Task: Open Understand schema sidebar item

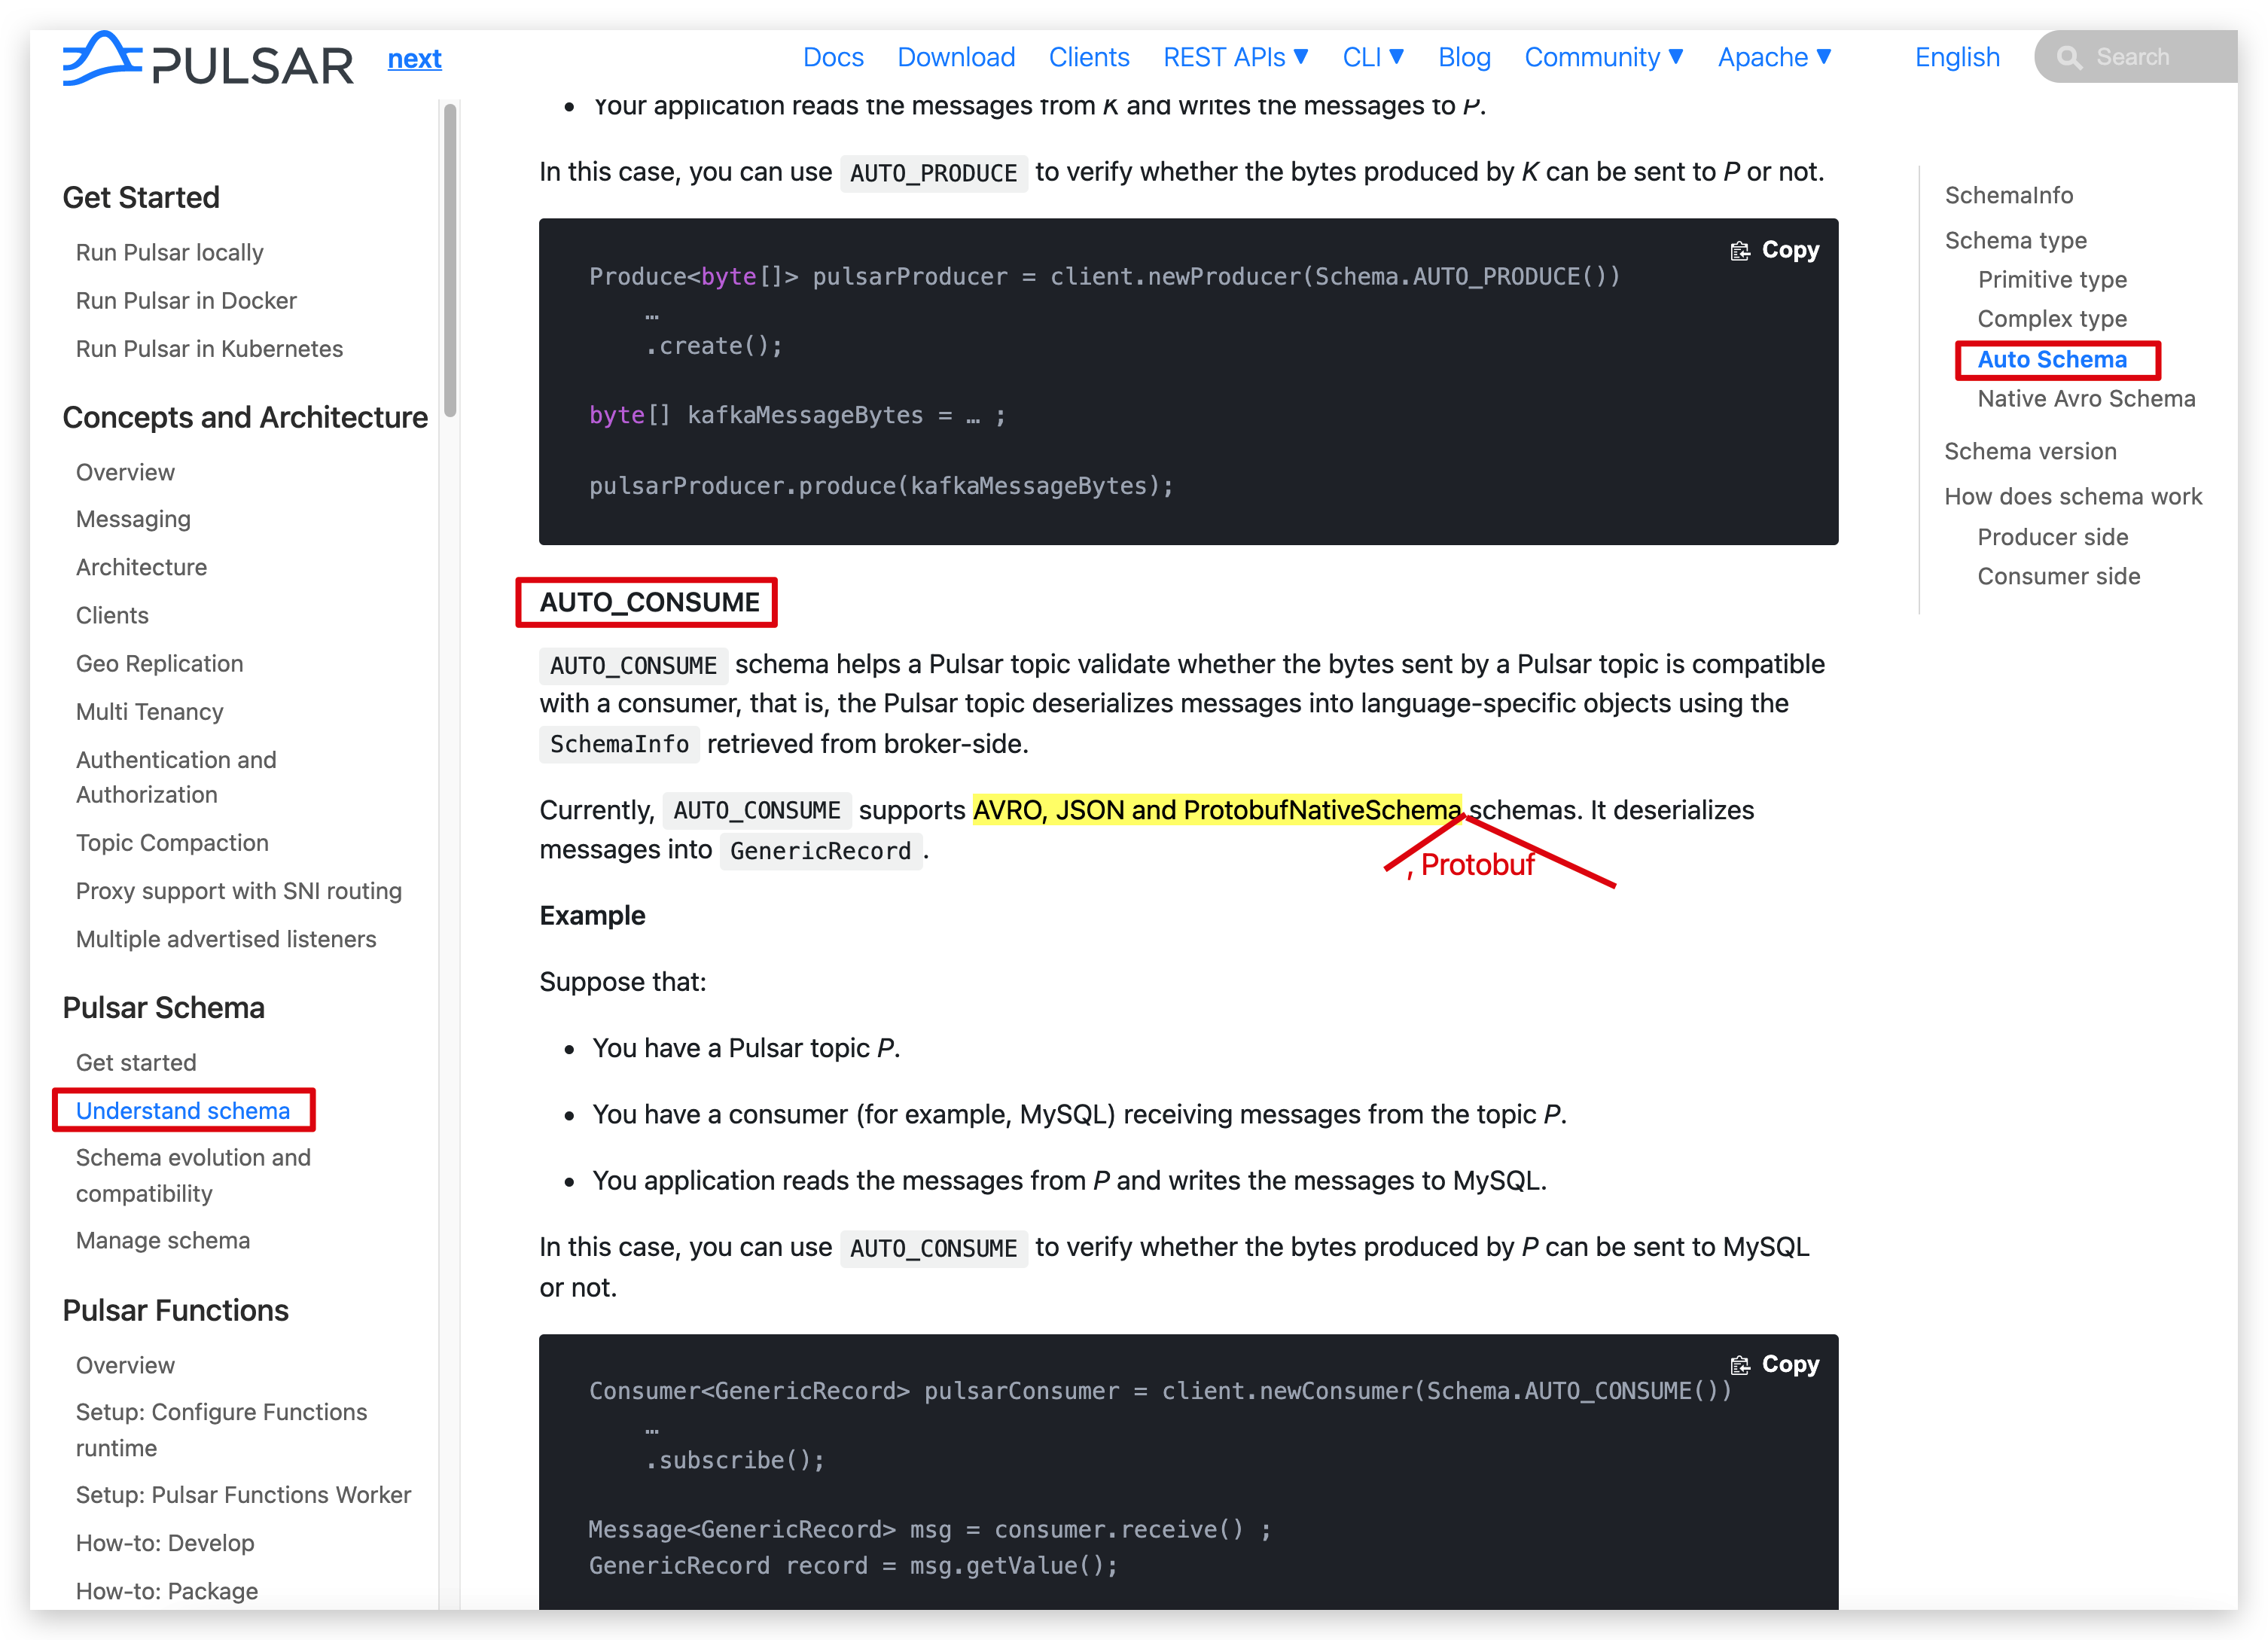Action: pos(183,1110)
